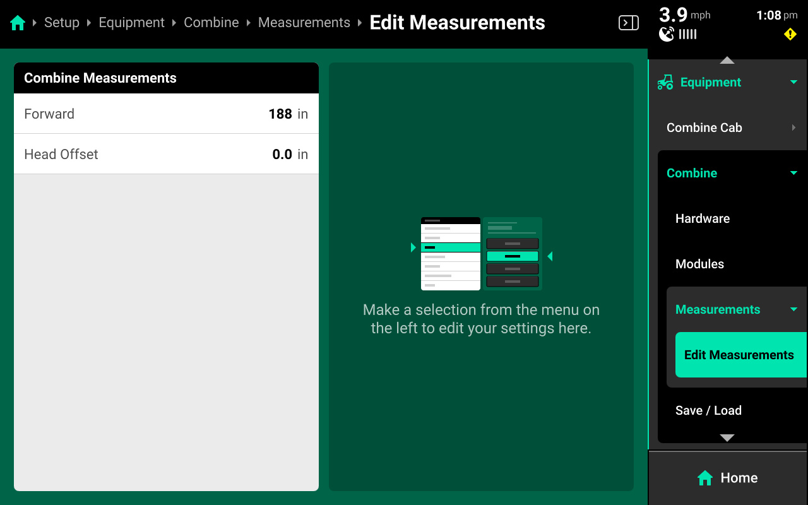
Task: Click the tractor Equipment icon
Action: 665,83
